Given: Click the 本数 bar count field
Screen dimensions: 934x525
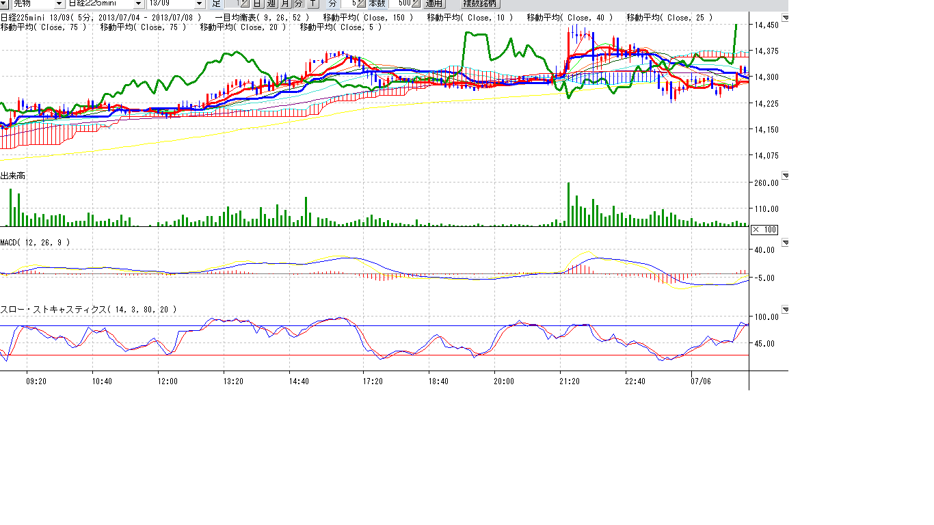Looking at the screenshot, I should click(x=400, y=3).
